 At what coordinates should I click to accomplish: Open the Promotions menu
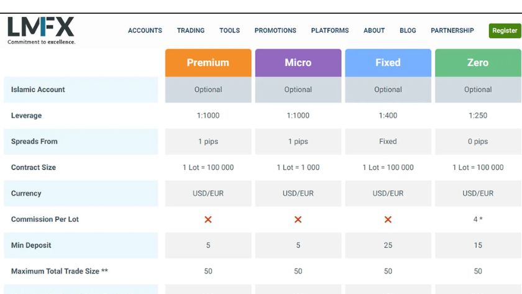(275, 30)
